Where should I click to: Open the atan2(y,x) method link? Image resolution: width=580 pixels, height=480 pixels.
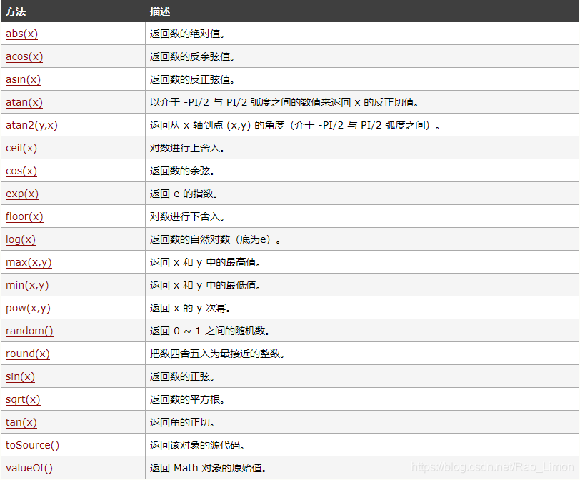pyautogui.click(x=31, y=126)
